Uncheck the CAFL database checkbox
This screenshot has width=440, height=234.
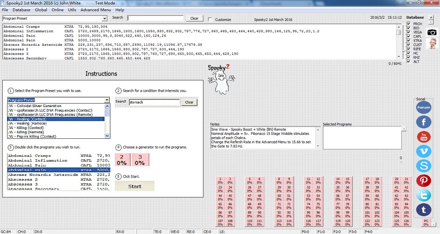click(408, 36)
